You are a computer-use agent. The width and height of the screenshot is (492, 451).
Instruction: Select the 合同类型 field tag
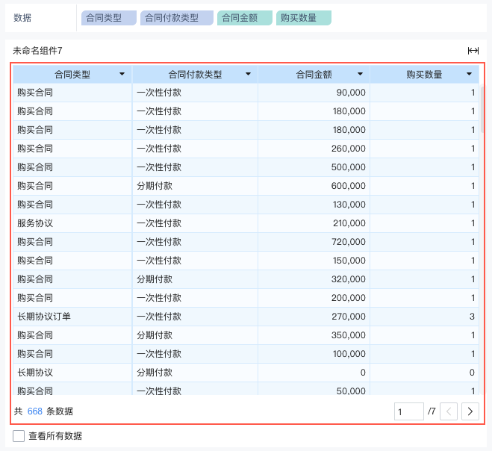109,18
